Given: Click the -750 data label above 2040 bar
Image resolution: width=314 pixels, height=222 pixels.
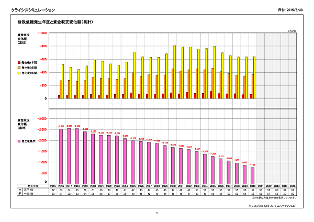Looking at the screenshot, I should tap(253, 165).
